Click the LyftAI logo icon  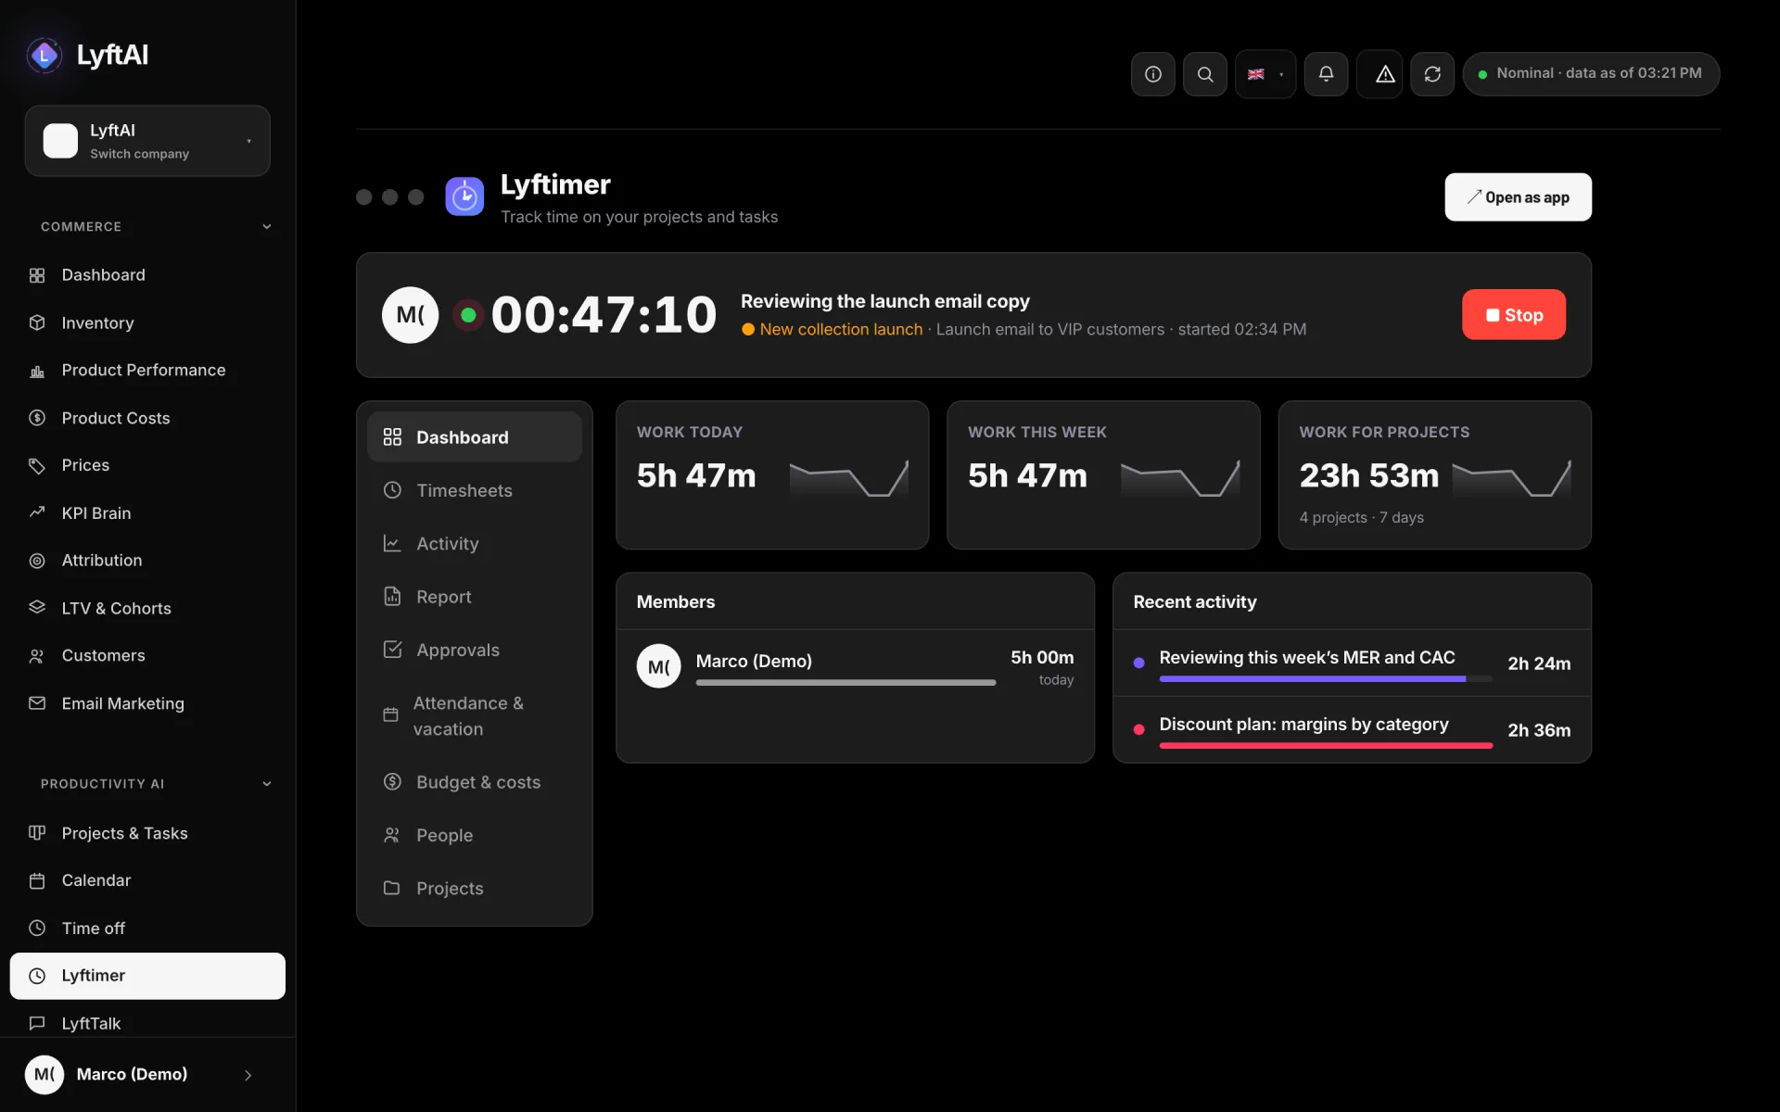[x=44, y=56]
